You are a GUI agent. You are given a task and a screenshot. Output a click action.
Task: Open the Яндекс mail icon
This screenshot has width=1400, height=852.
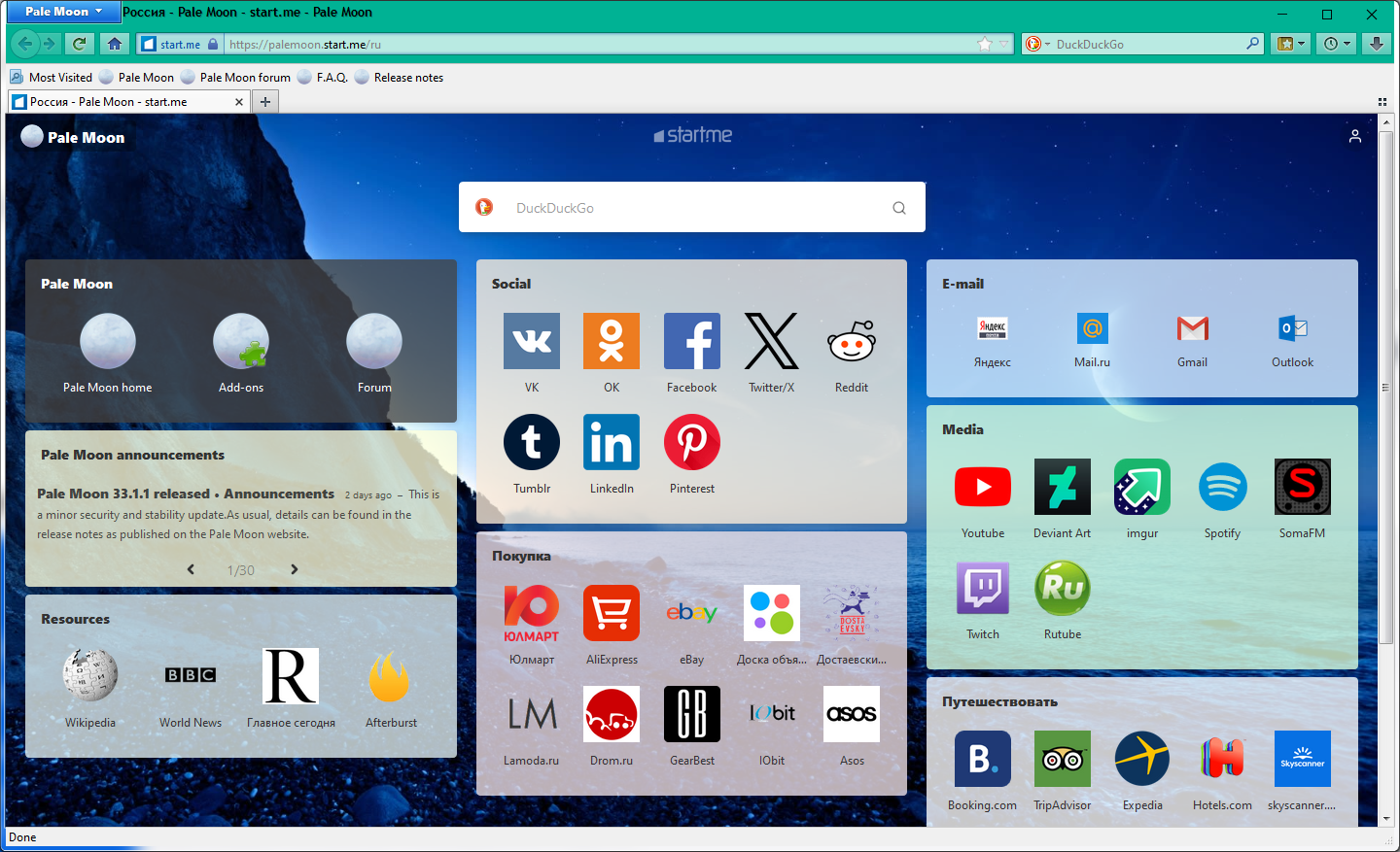click(x=993, y=328)
